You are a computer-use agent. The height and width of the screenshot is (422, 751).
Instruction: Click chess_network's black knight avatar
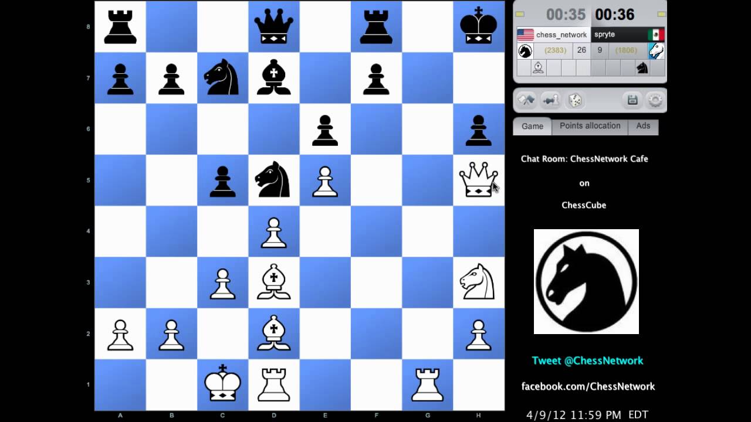(x=525, y=51)
